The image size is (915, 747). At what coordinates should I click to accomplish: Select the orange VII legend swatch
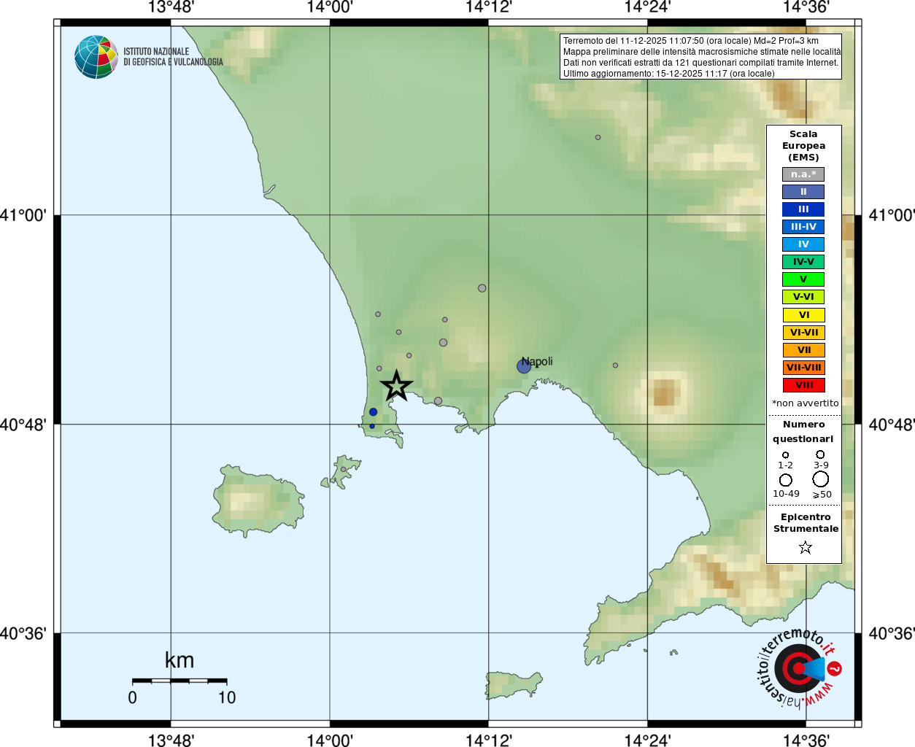[x=803, y=350]
